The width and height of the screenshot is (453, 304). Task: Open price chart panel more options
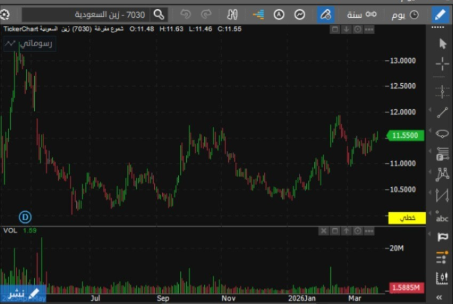click(x=369, y=29)
